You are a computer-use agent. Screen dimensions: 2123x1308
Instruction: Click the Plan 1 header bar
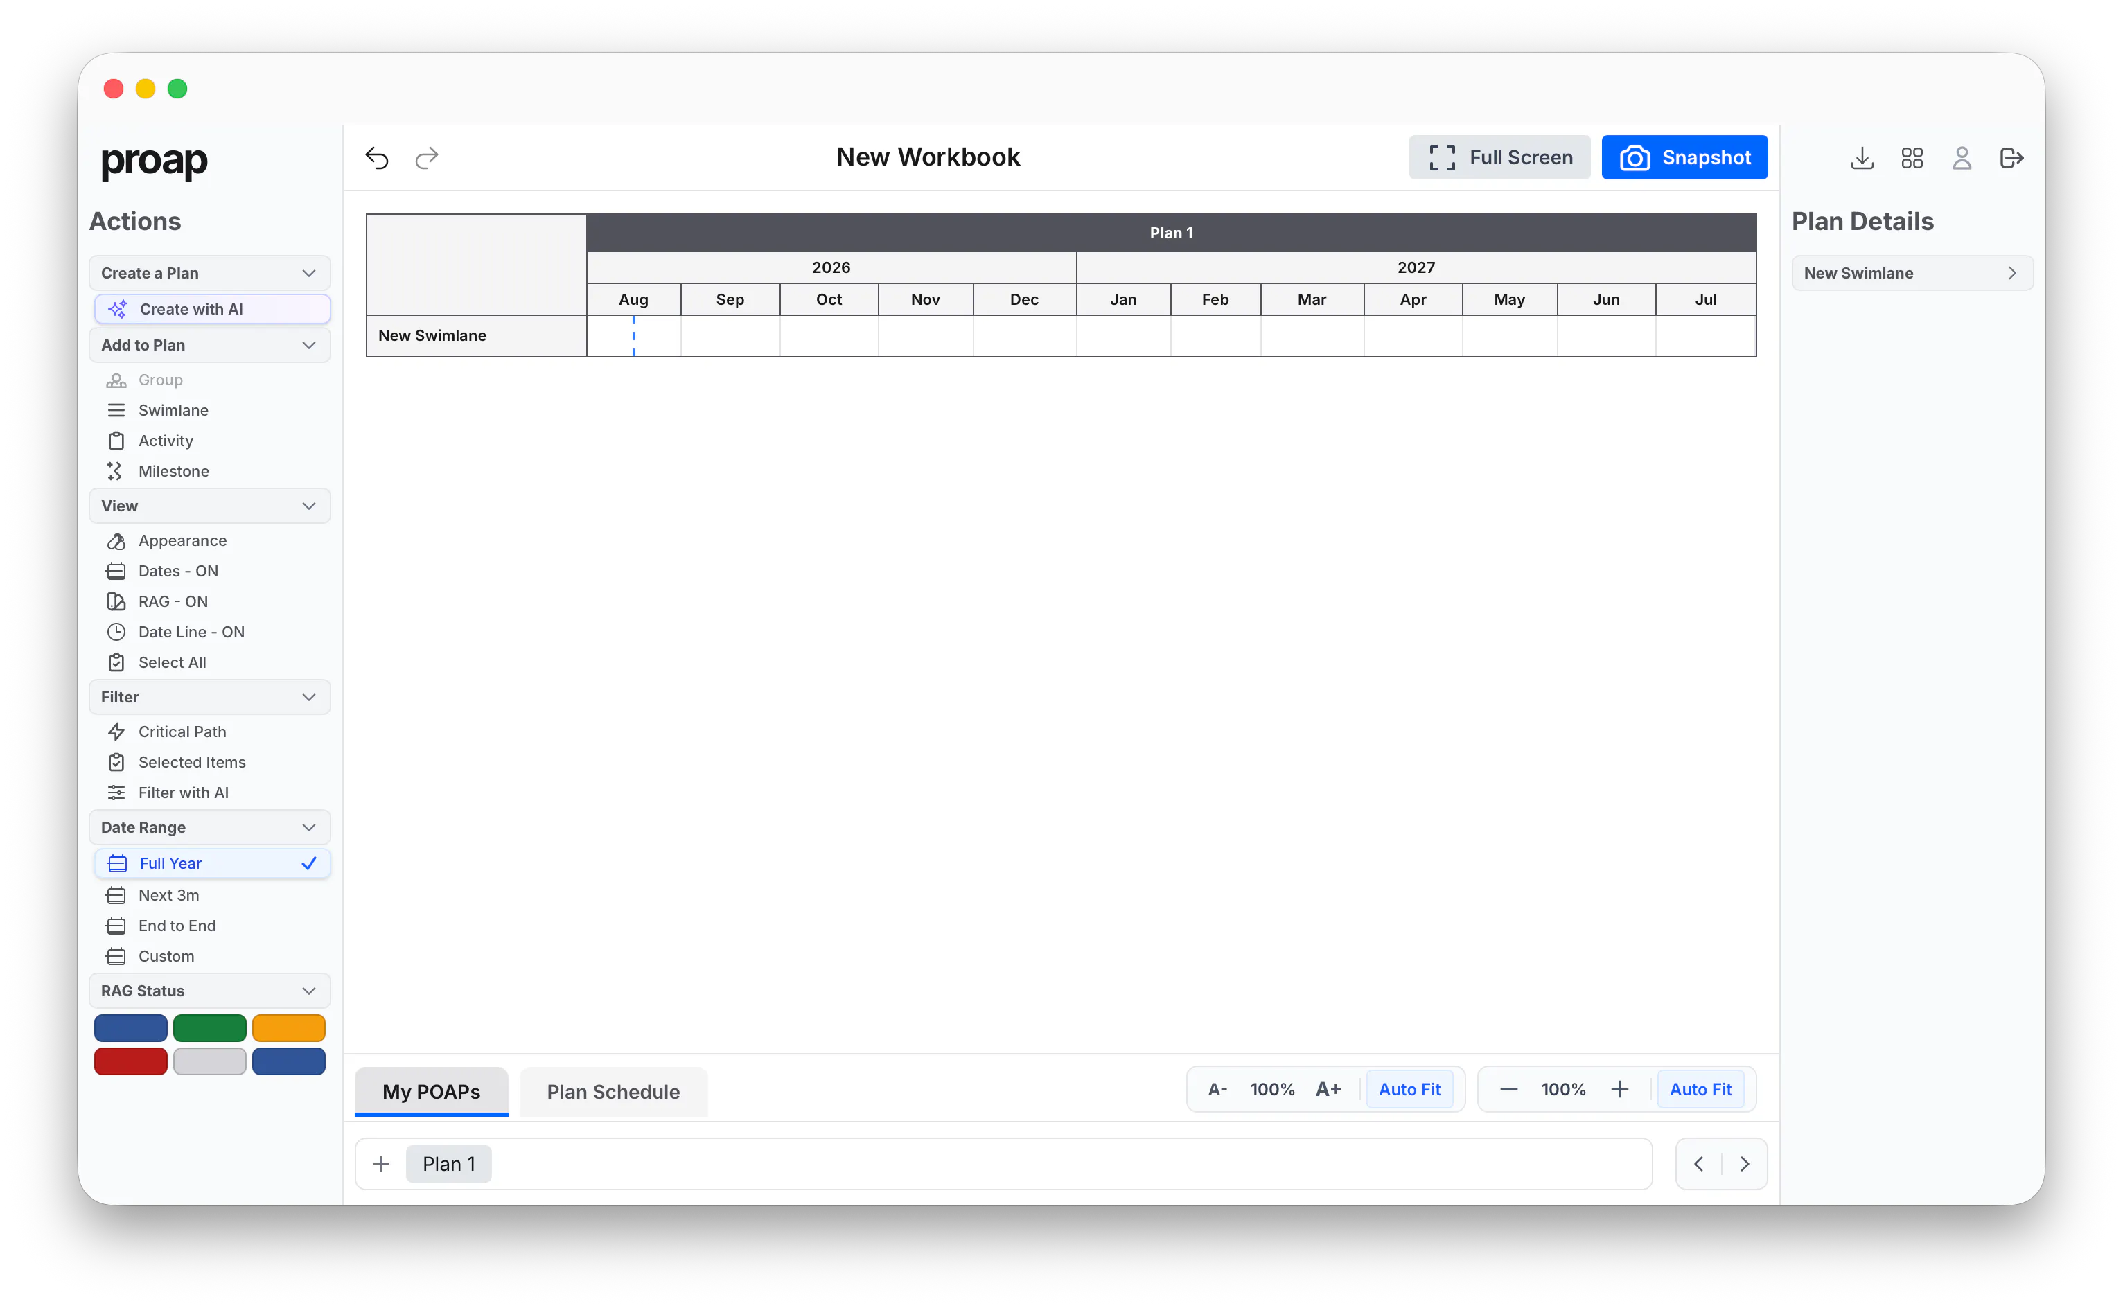click(1172, 233)
